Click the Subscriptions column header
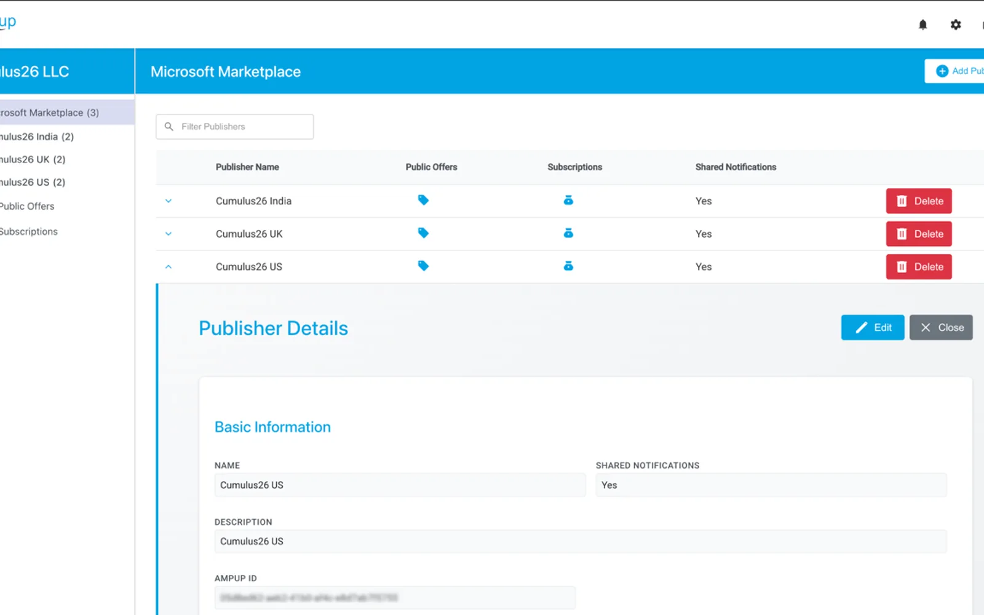The width and height of the screenshot is (984, 615). (x=574, y=167)
